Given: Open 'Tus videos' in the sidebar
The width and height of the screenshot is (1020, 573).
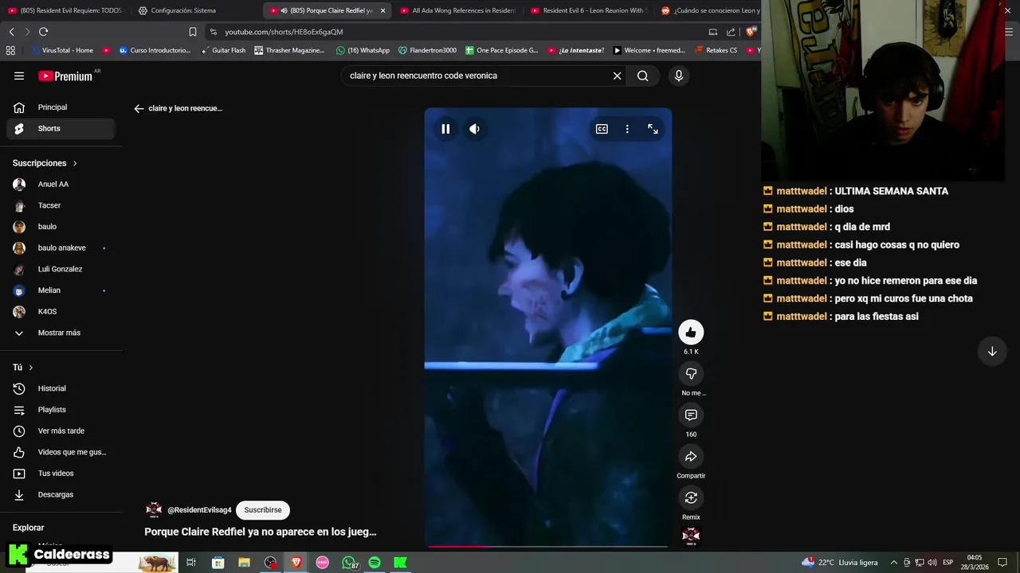Looking at the screenshot, I should click(61, 474).
